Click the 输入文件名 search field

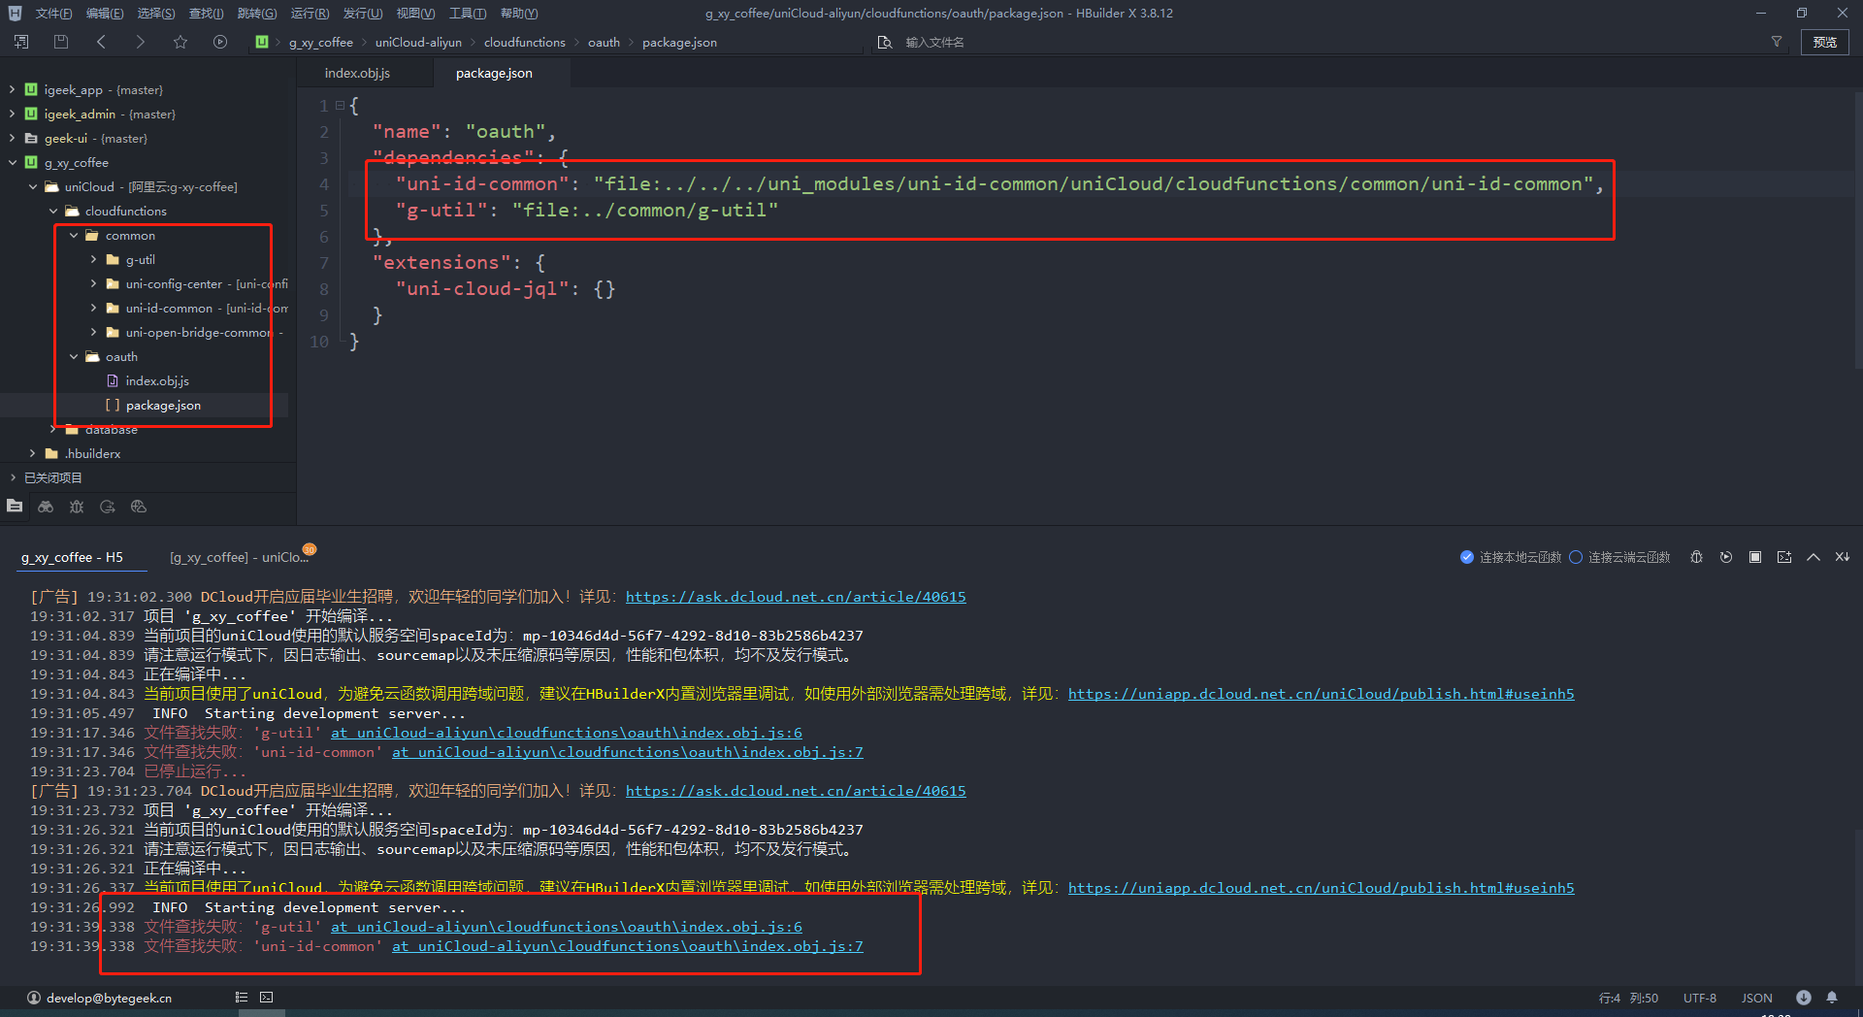(935, 43)
